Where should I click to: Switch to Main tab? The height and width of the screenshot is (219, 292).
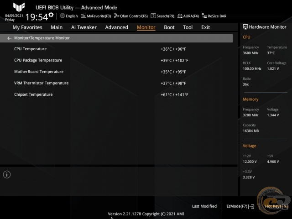[57, 27]
